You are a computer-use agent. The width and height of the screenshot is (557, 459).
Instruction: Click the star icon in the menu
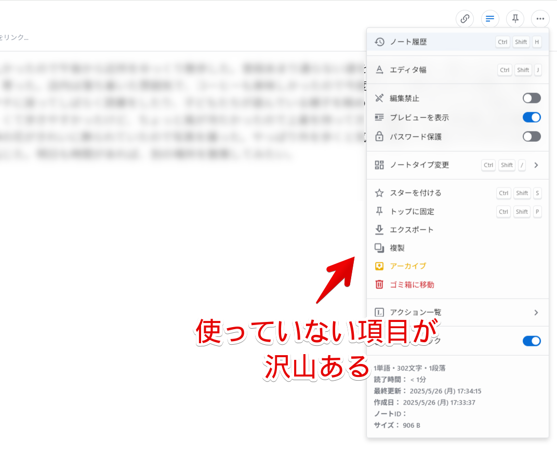click(379, 193)
